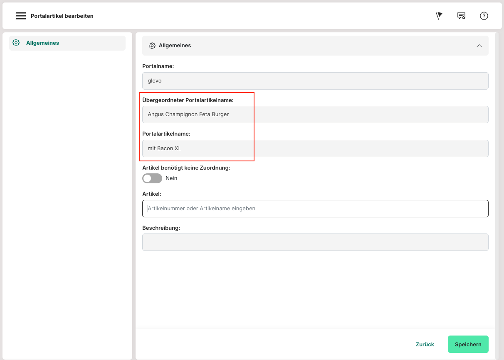The height and width of the screenshot is (360, 504).
Task: Click the Allgemeines section header title
Action: pyautogui.click(x=175, y=46)
